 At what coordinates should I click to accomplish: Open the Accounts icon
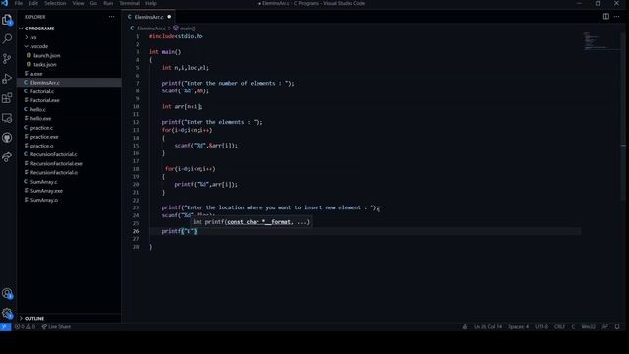(7, 294)
